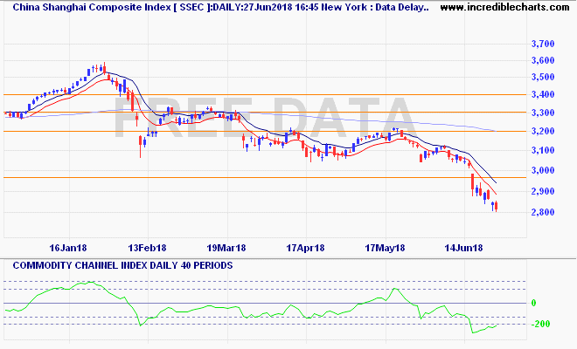Select the 17May18 date marker
This screenshot has width=577, height=349.
coord(385,248)
